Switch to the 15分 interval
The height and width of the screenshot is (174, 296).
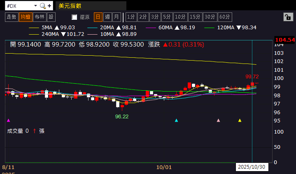[x=195, y=17]
